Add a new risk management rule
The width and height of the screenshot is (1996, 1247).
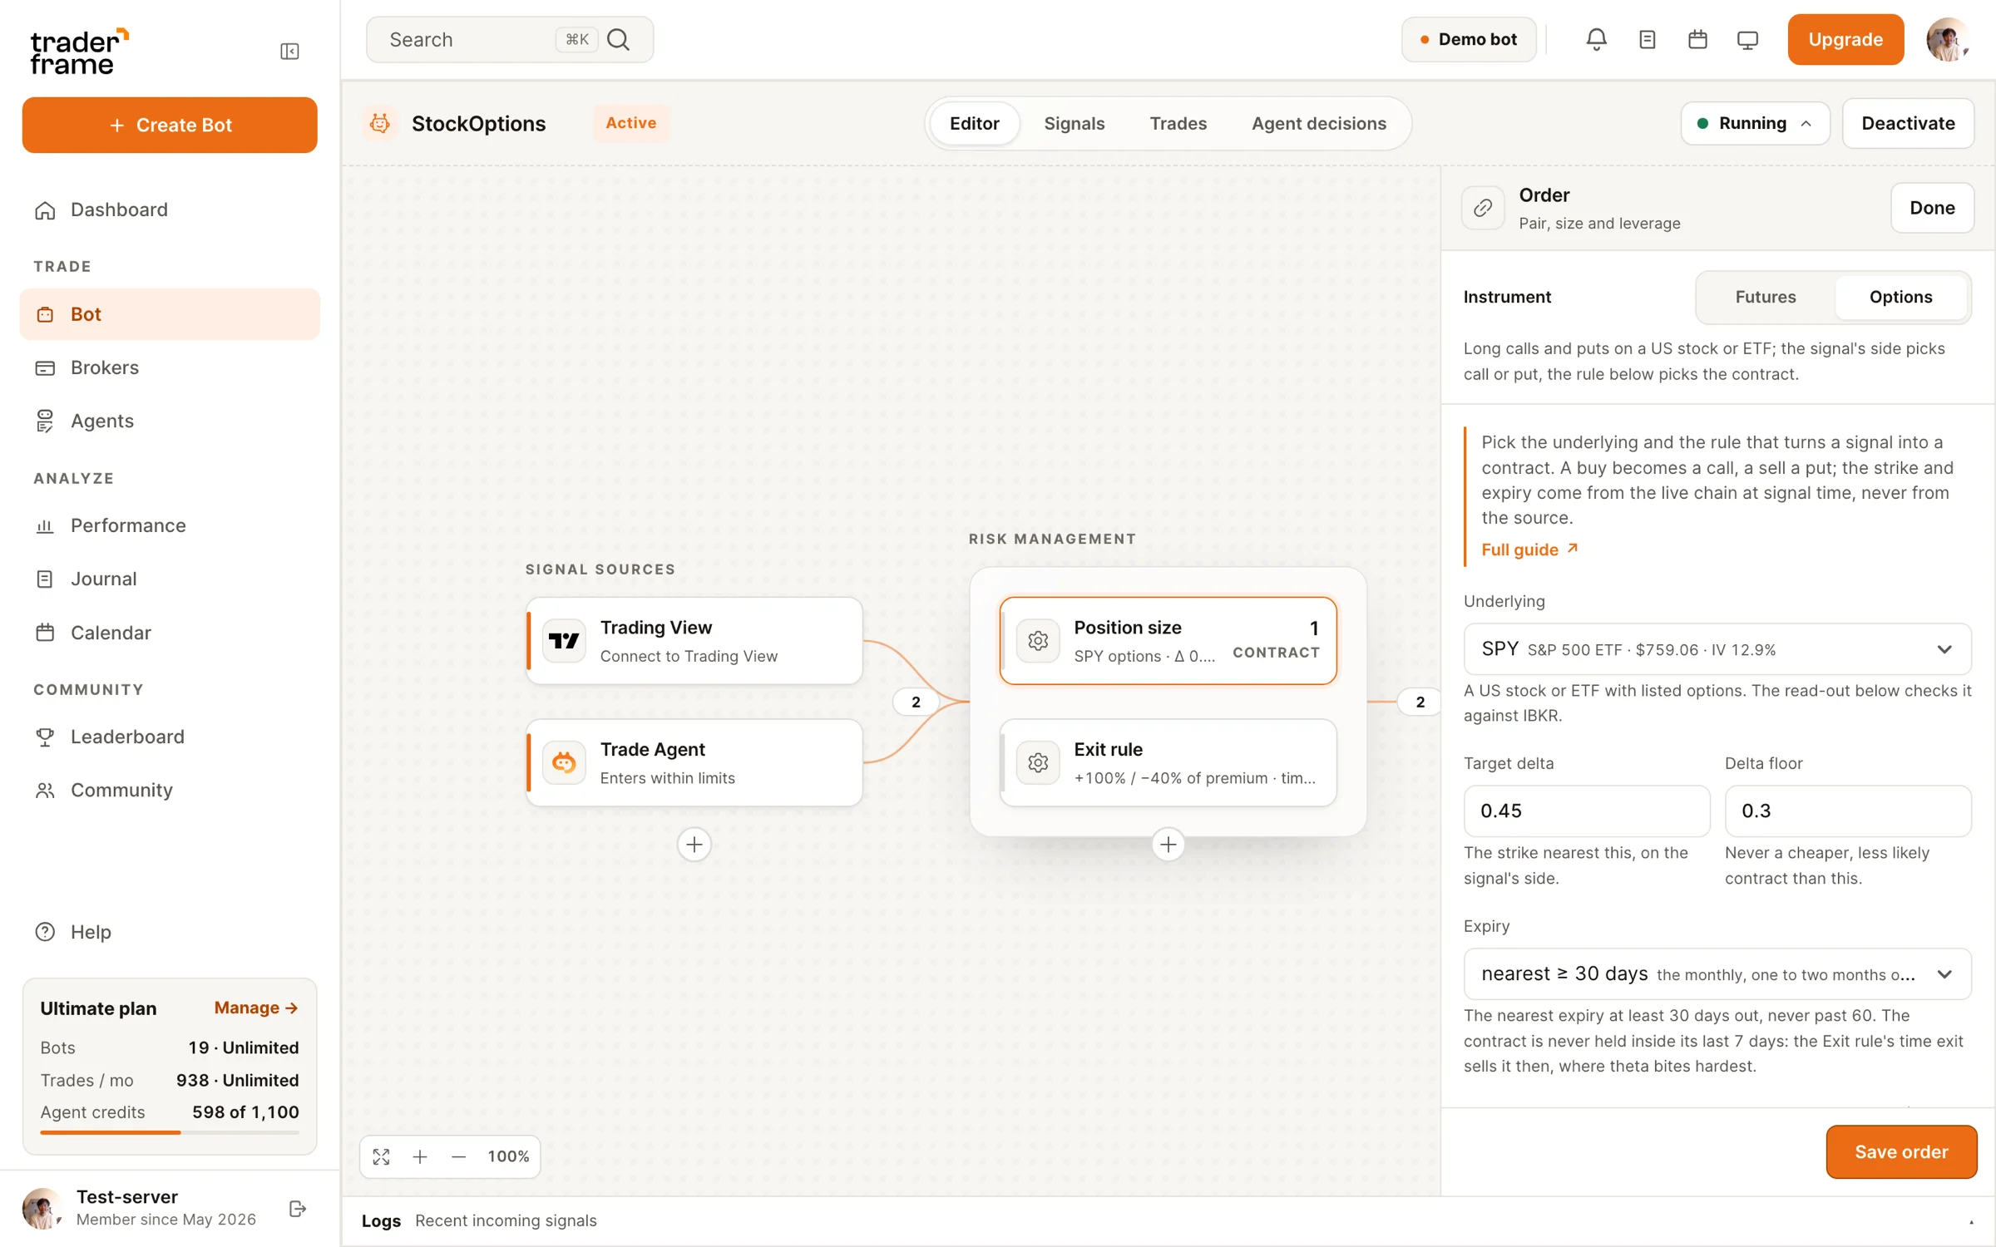1168,845
